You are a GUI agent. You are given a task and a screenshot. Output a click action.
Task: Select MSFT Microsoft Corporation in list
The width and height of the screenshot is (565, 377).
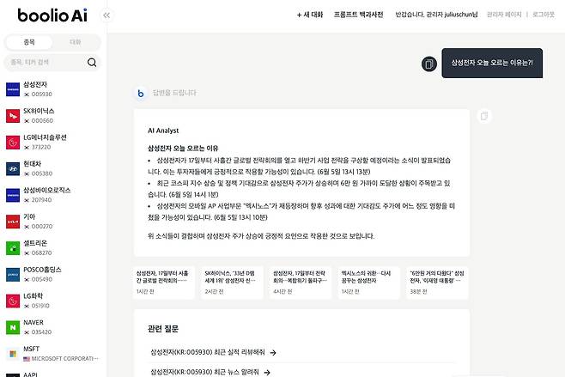52,354
